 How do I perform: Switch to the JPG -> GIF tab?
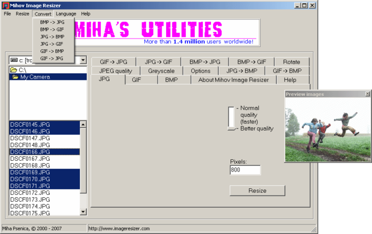[158, 62]
